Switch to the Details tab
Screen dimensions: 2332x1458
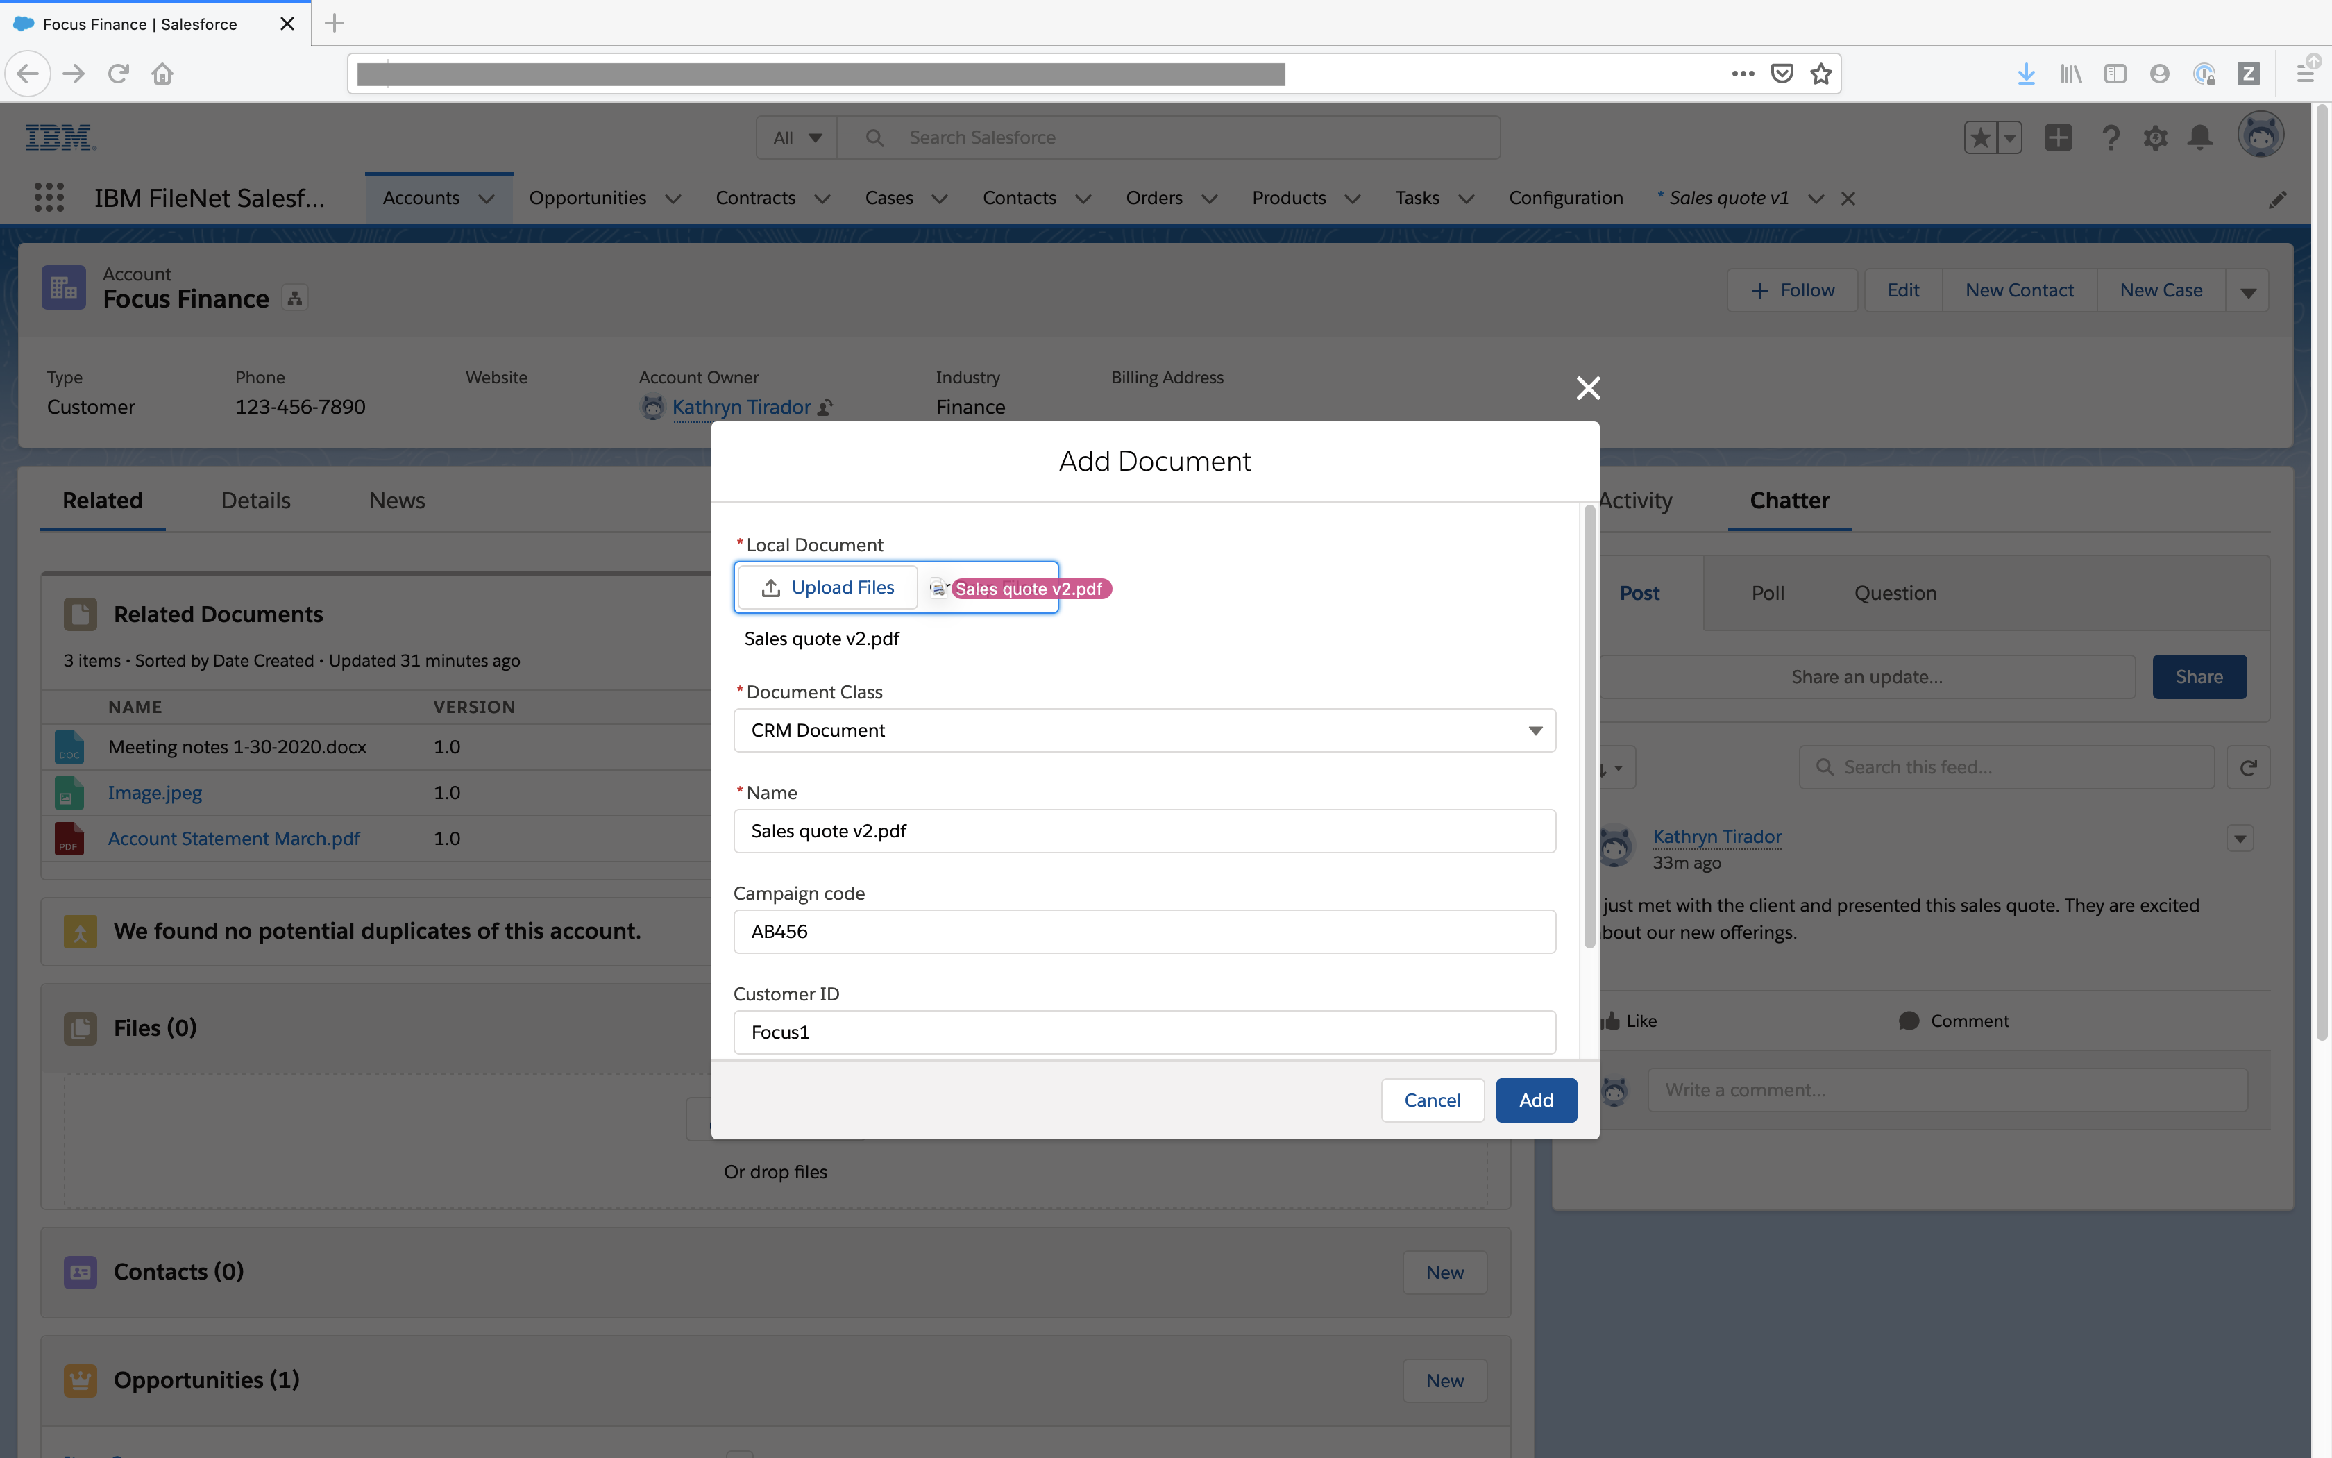point(255,501)
